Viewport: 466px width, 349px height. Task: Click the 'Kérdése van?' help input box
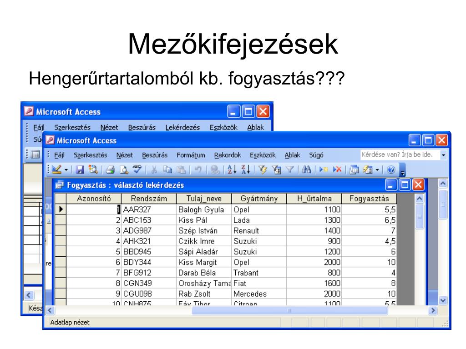pyautogui.click(x=400, y=155)
